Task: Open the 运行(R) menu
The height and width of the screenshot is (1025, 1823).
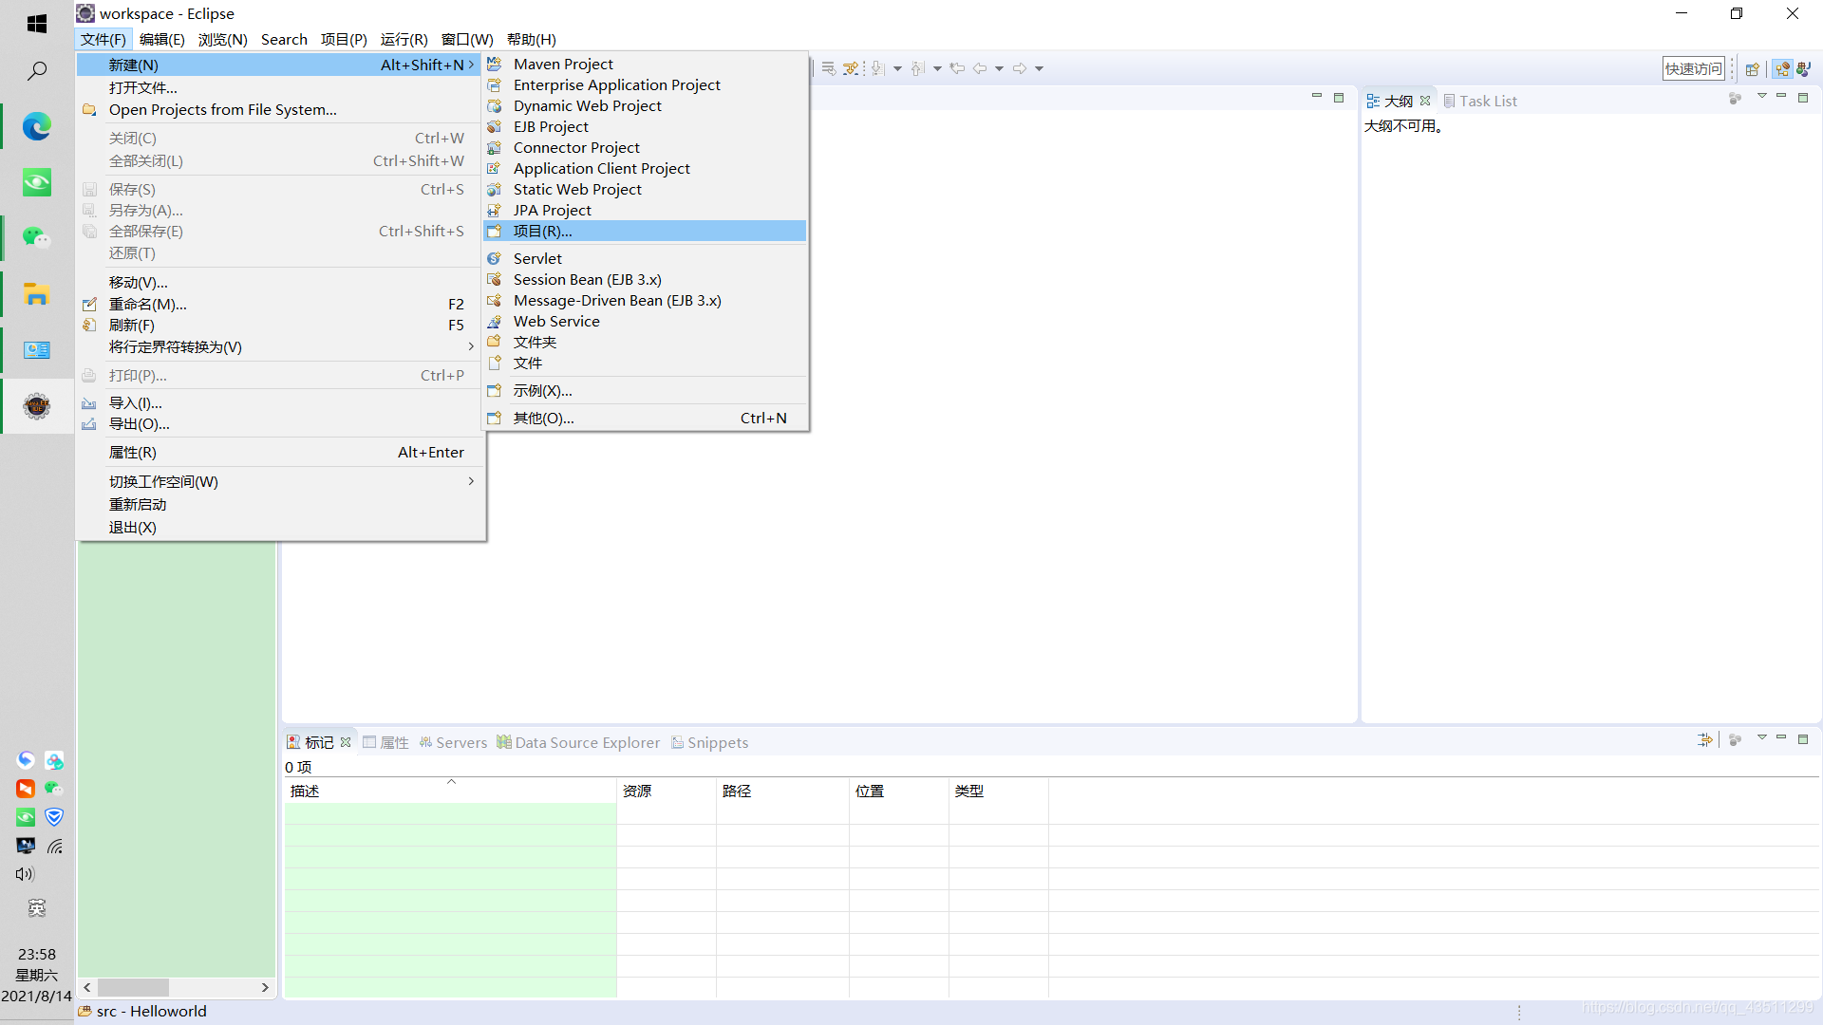Action: pyautogui.click(x=404, y=39)
